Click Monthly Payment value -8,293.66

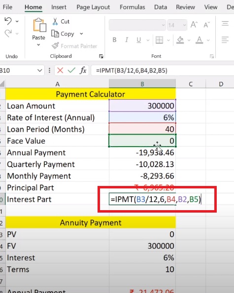pyautogui.click(x=142, y=176)
